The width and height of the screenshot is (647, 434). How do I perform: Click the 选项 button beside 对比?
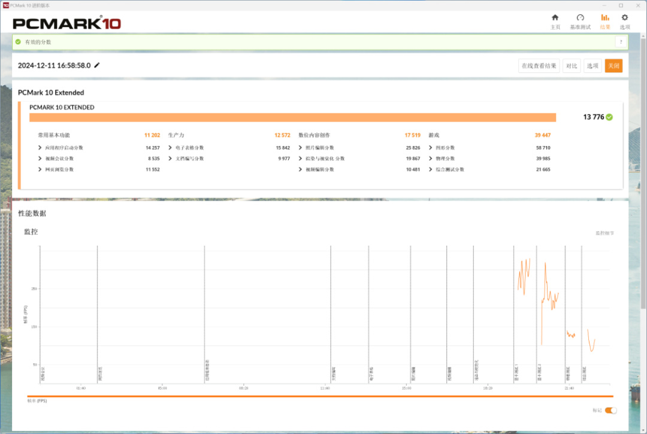[592, 66]
